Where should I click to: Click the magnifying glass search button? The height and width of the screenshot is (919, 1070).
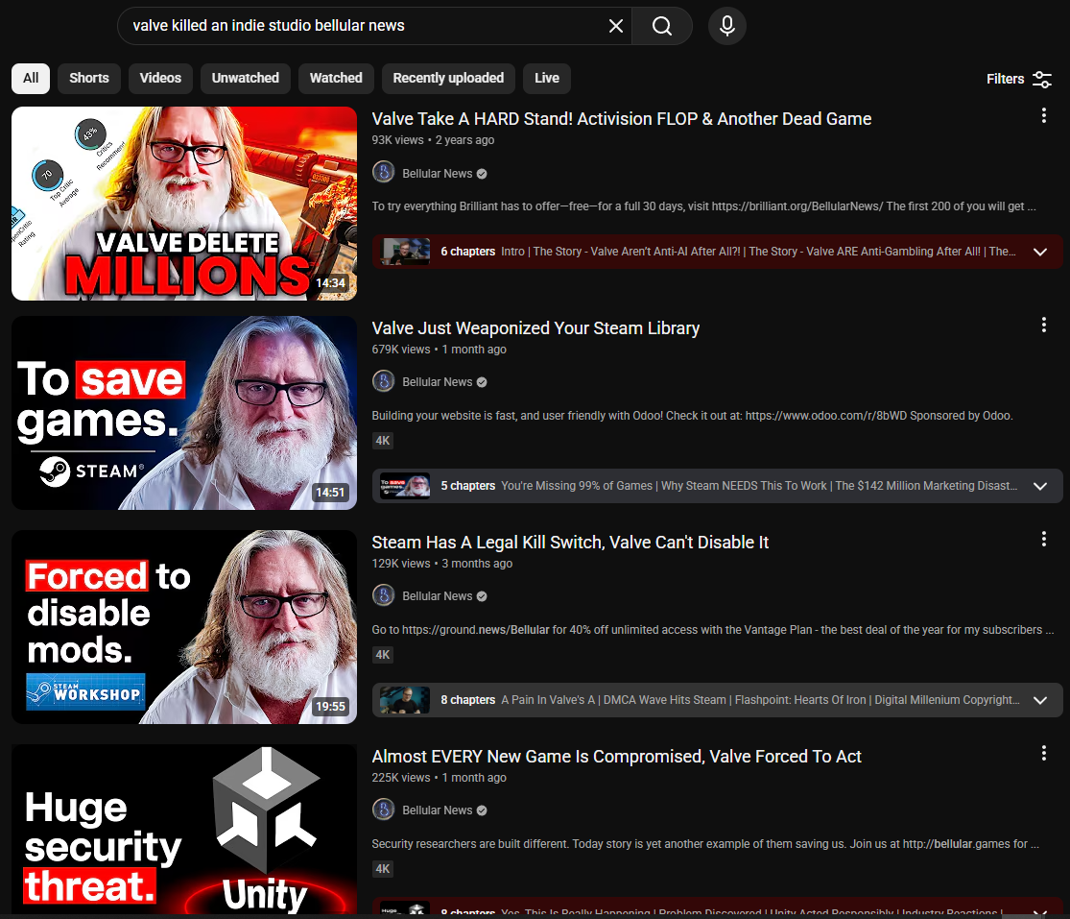point(662,26)
